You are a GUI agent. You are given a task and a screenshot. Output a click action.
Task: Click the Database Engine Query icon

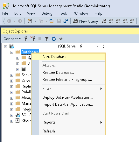click(x=104, y=21)
